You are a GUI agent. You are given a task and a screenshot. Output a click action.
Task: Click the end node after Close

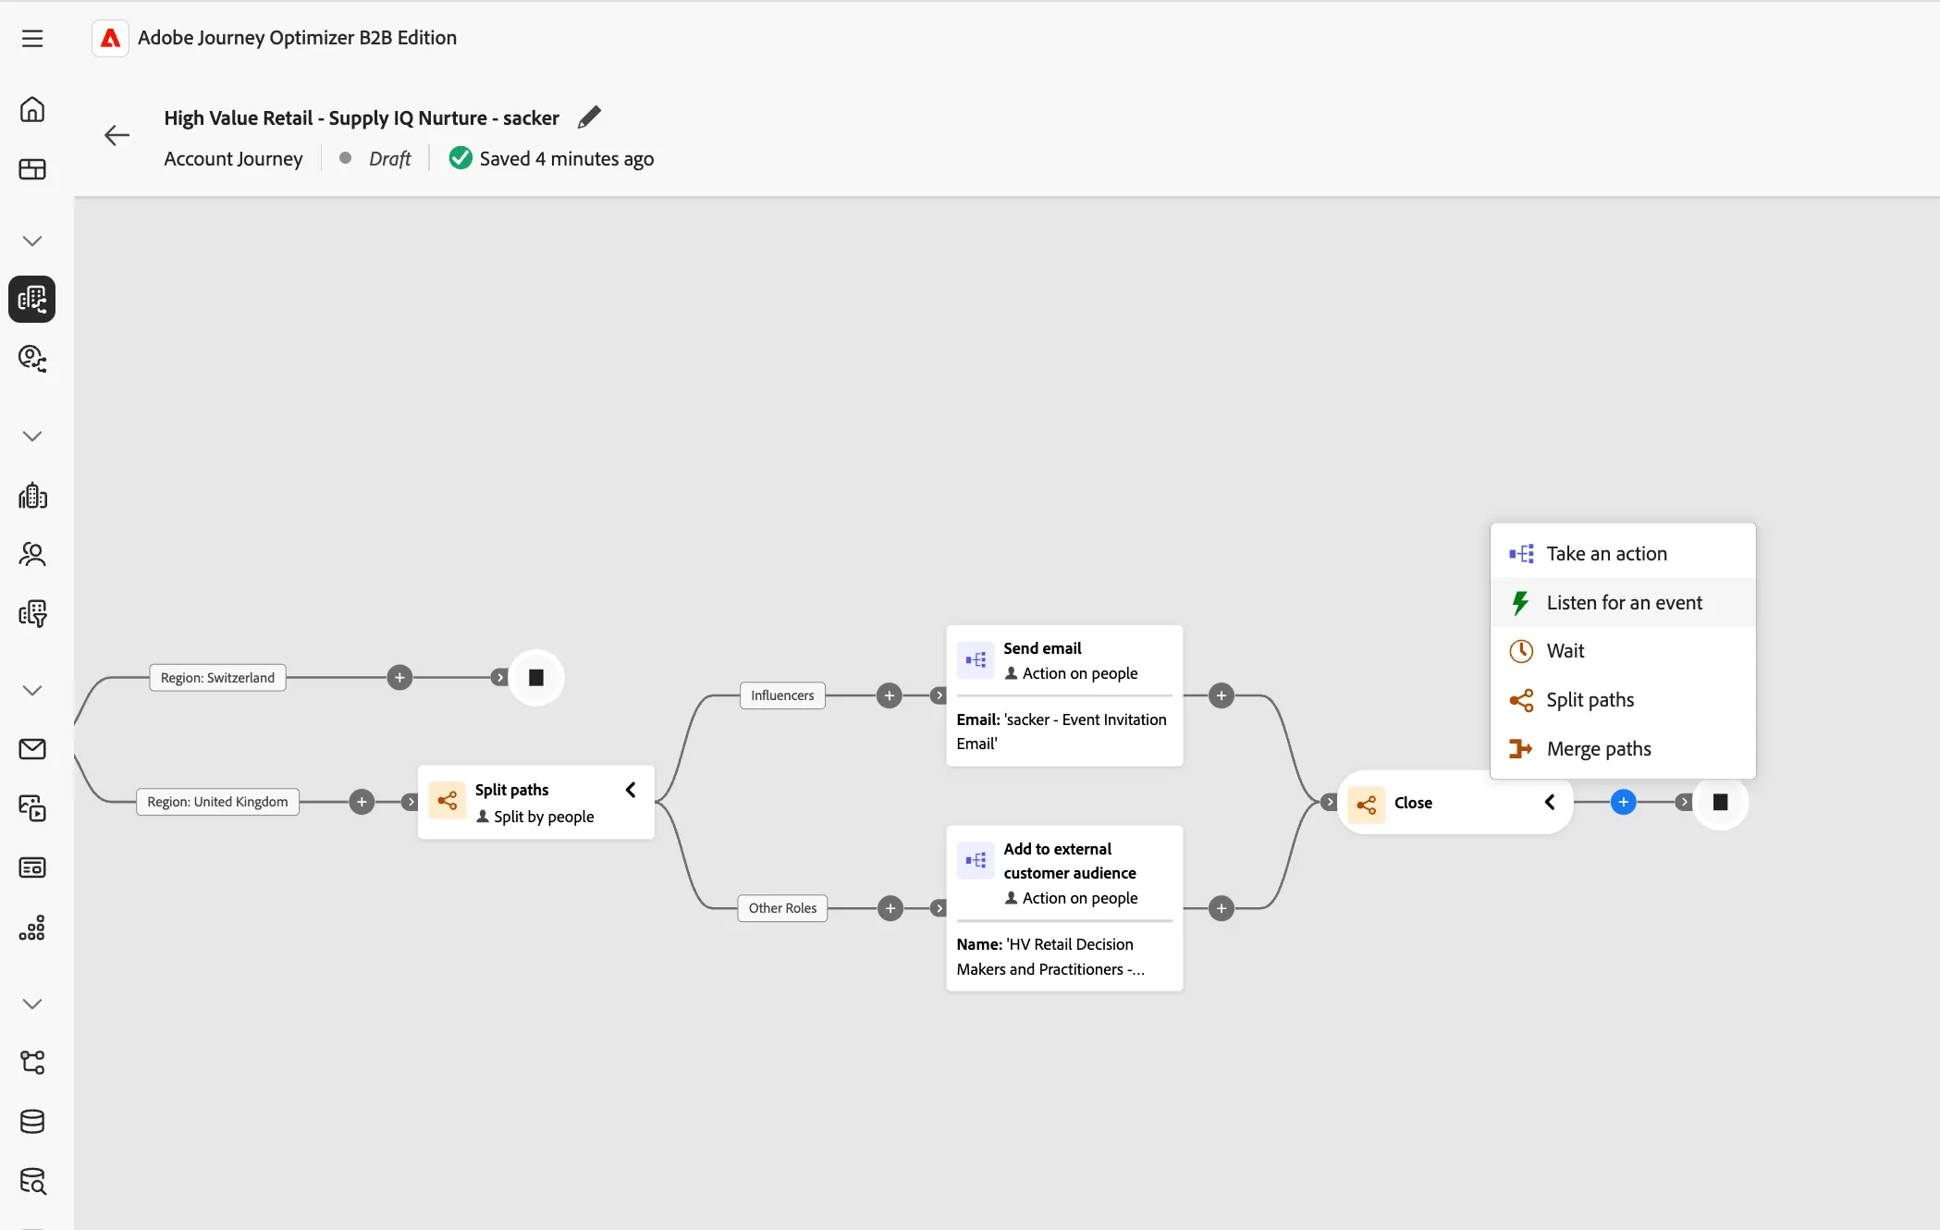click(x=1720, y=802)
